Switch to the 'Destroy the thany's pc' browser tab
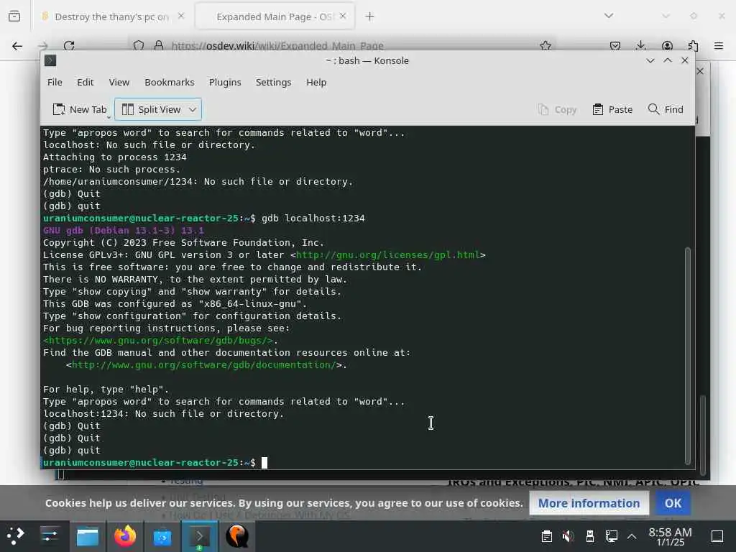Screen dimensions: 736x552 click(x=111, y=17)
